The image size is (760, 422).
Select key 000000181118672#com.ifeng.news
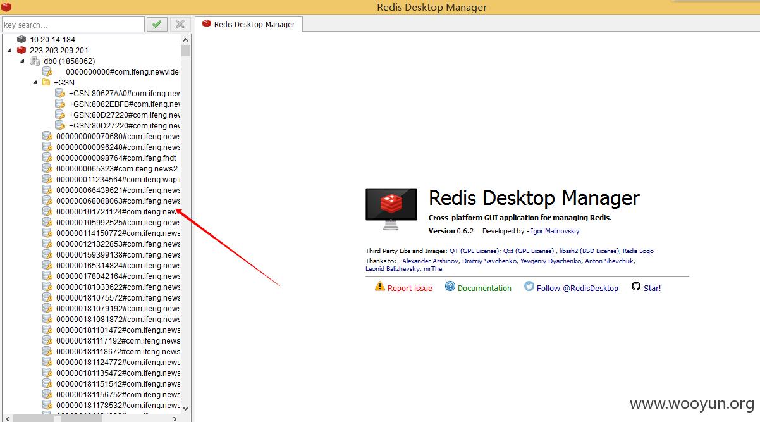(118, 351)
